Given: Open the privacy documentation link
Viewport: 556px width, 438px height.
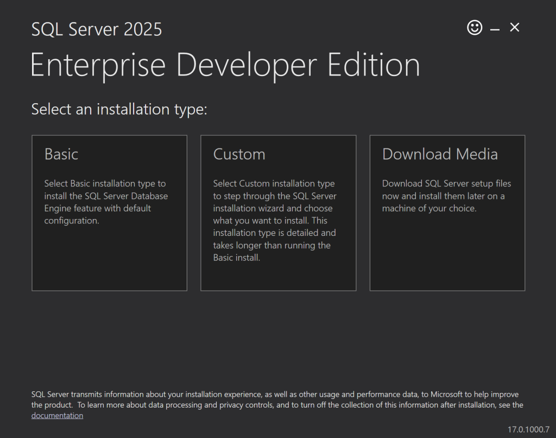Looking at the screenshot, I should [57, 416].
